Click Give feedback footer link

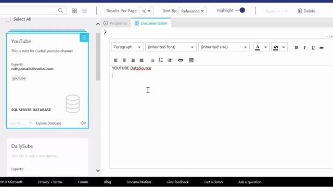click(177, 182)
